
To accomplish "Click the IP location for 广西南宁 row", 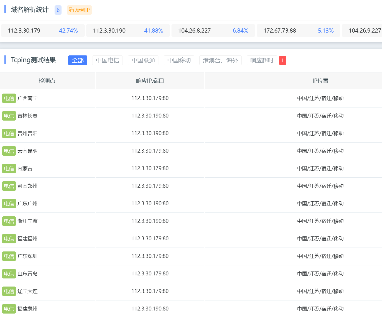I will [320, 98].
